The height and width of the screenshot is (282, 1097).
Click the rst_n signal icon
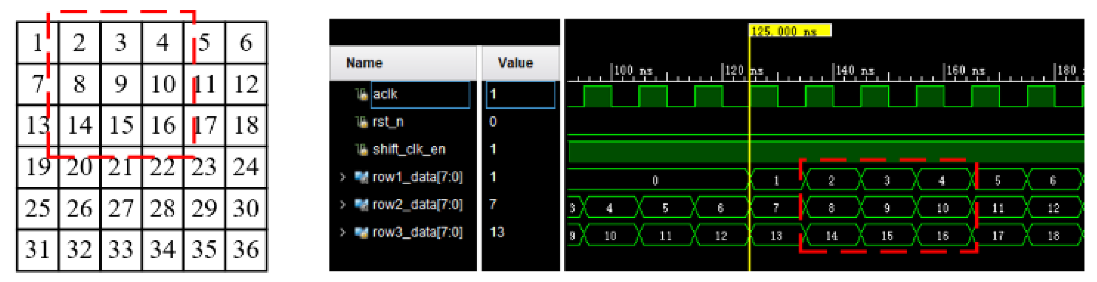pyautogui.click(x=361, y=122)
